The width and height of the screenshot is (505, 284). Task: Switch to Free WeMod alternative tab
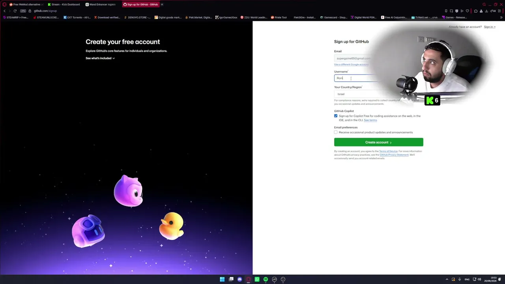(26, 4)
